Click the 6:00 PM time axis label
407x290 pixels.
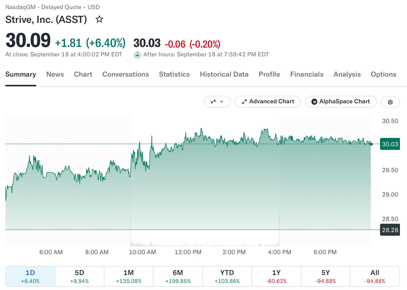pyautogui.click(x=325, y=252)
